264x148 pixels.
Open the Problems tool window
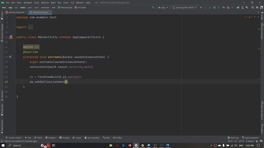coord(51,138)
